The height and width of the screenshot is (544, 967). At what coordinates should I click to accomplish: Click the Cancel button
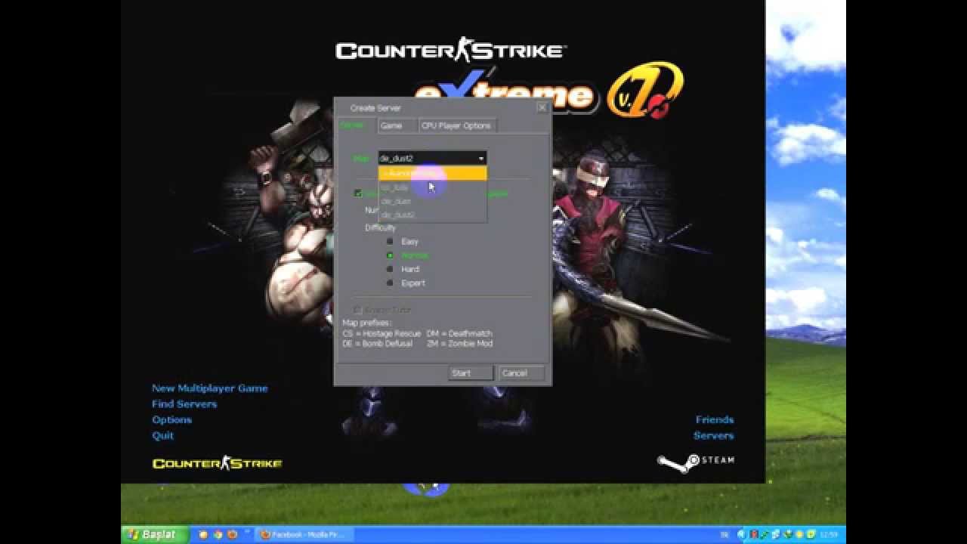521,373
